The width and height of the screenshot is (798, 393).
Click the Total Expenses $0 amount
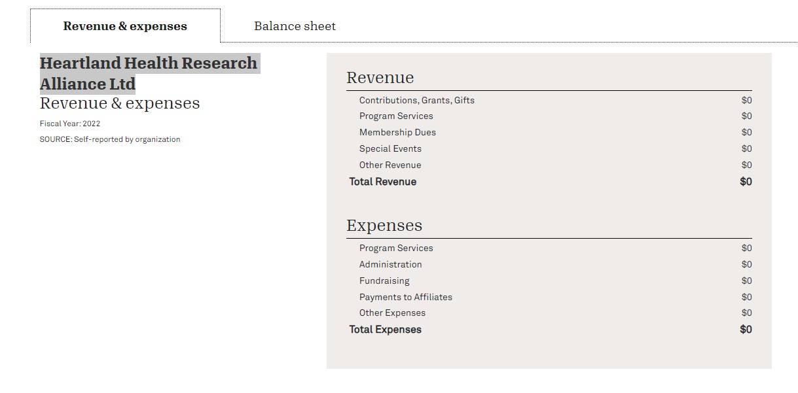(746, 330)
